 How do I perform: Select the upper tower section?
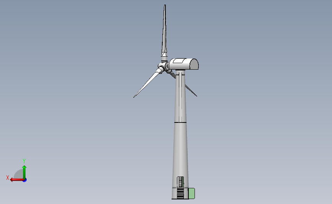[x=181, y=96]
